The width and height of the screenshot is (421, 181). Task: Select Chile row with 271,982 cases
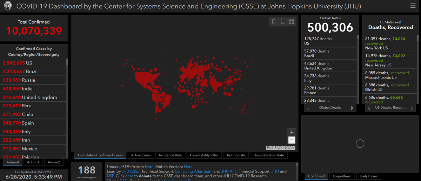point(33,114)
